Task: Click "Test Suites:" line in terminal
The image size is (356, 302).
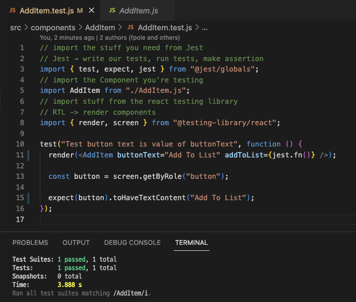Action: click(x=65, y=259)
